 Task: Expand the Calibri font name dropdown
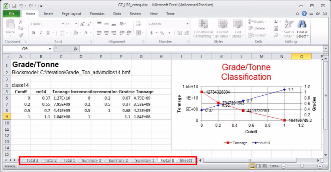point(61,24)
